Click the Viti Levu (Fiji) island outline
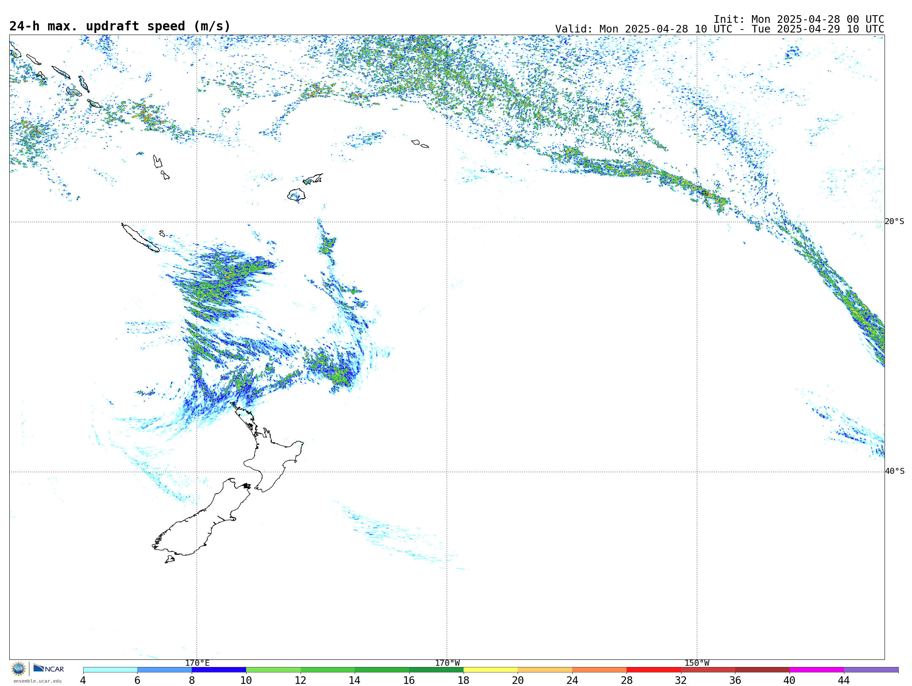912x686 pixels. [x=296, y=195]
